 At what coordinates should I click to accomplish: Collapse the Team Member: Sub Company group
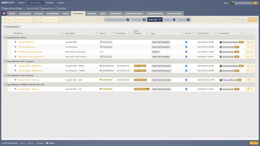(5, 75)
